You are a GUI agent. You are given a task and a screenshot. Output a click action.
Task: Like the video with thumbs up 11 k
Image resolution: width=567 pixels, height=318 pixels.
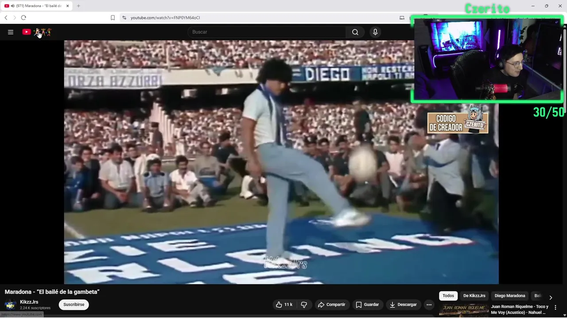pyautogui.click(x=284, y=305)
